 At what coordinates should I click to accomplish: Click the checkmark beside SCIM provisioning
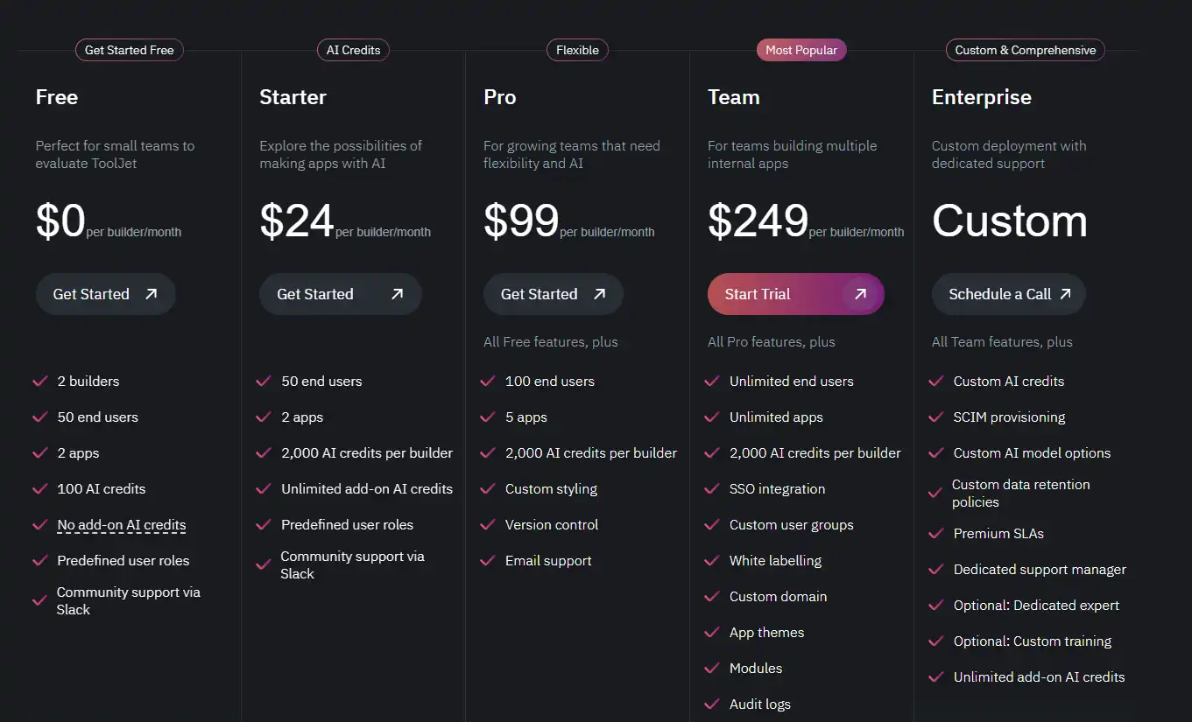935,417
